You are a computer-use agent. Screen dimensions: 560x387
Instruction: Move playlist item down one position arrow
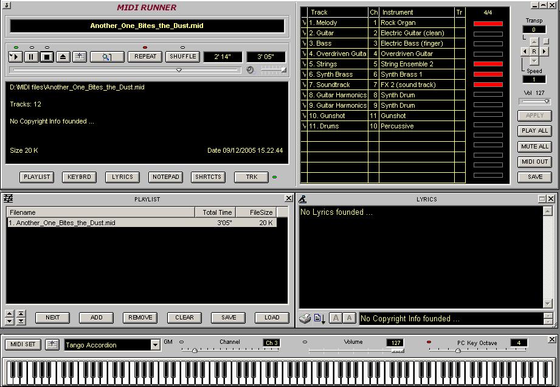click(10, 321)
